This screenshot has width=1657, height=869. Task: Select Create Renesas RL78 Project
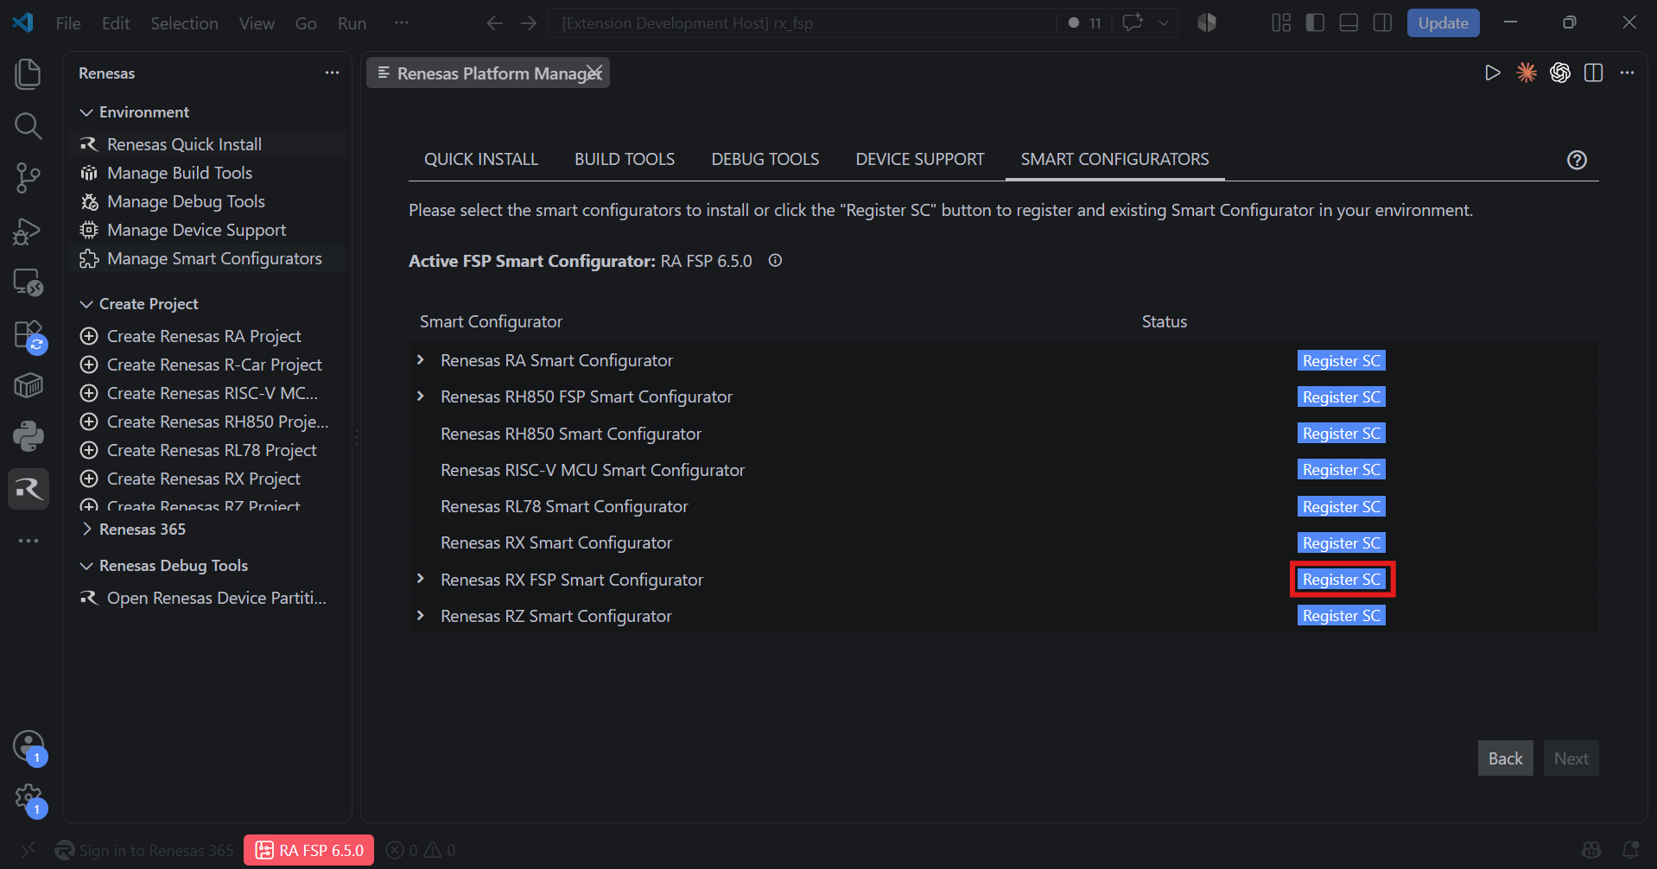pos(206,450)
